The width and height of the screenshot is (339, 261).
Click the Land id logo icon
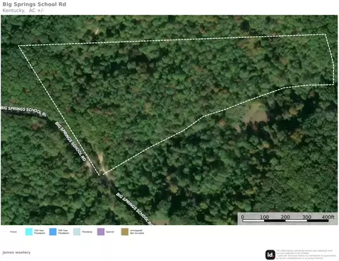(270, 255)
